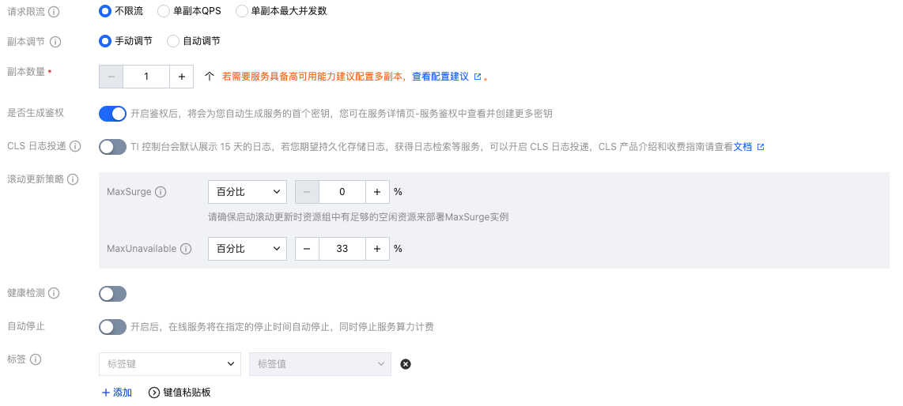Select the 单副本QPS radio option
The width and height of the screenshot is (903, 406).
pyautogui.click(x=164, y=12)
